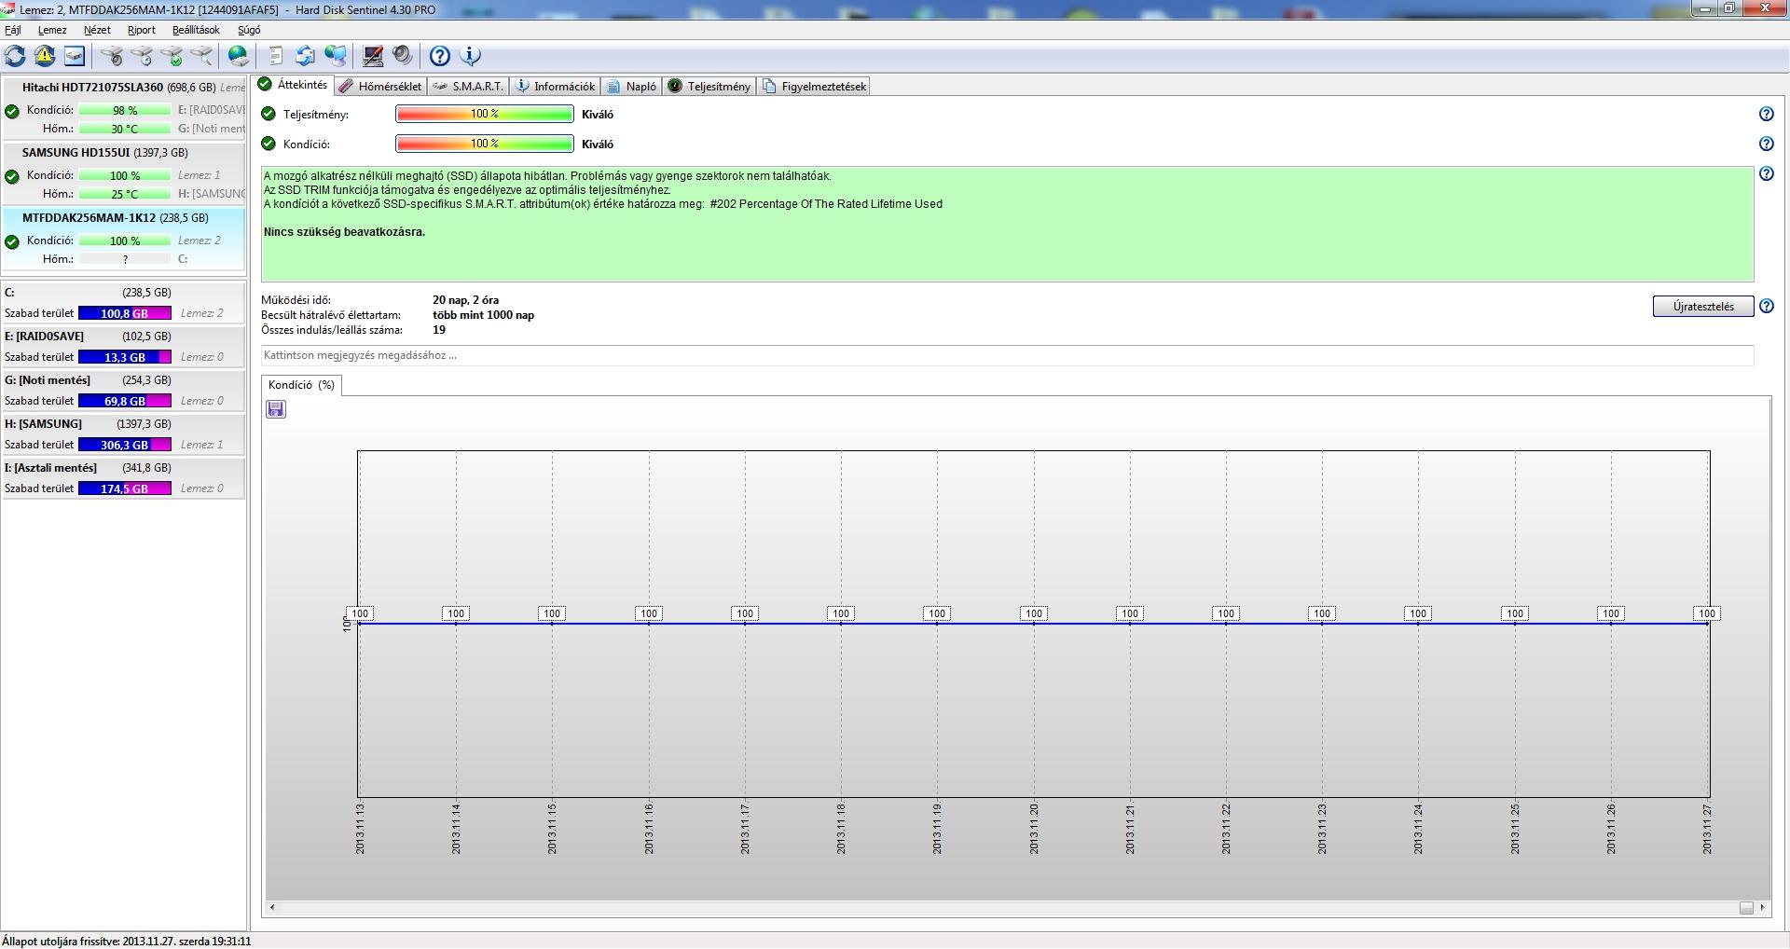The width and height of the screenshot is (1790, 949).
Task: Click the green check icon beside MTFDDAK256MAM Kondíció
Action: point(12,241)
